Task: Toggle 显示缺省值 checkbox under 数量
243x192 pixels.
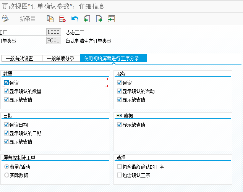Action: click(x=6, y=99)
